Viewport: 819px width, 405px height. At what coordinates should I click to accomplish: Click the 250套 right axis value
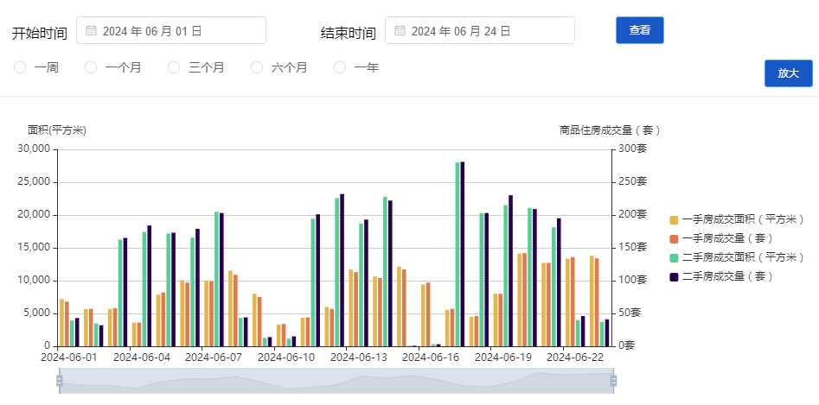tap(633, 182)
